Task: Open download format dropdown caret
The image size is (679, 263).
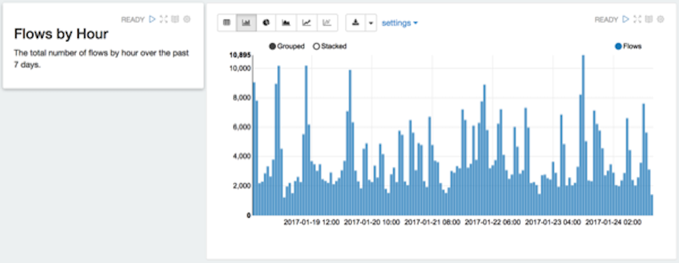Action: (371, 22)
